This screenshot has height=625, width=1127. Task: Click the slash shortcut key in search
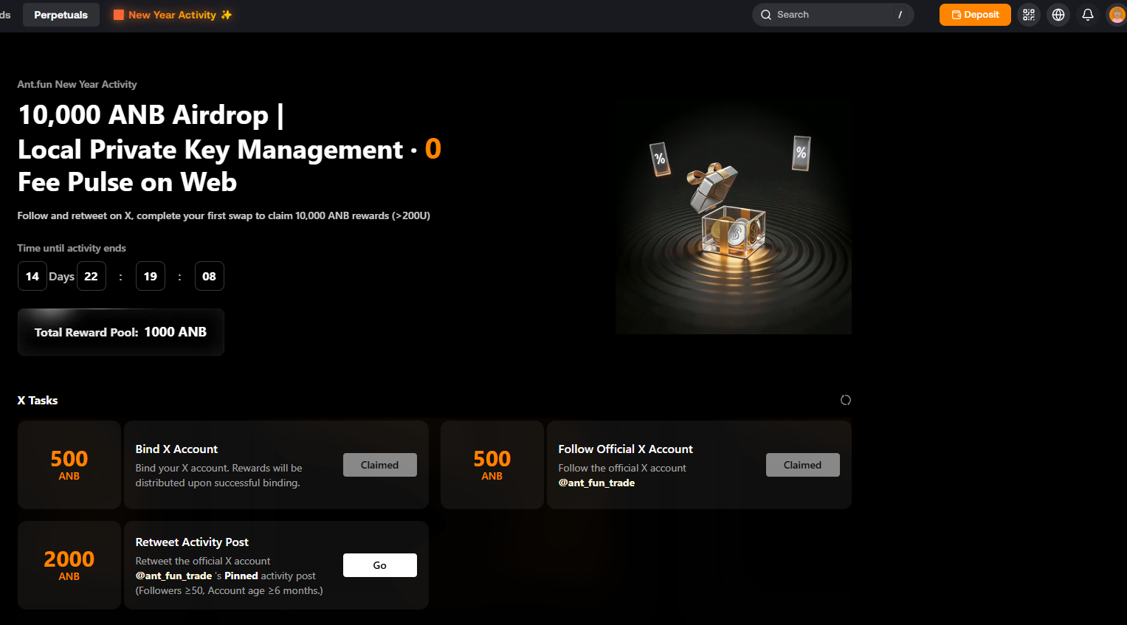[x=900, y=15]
